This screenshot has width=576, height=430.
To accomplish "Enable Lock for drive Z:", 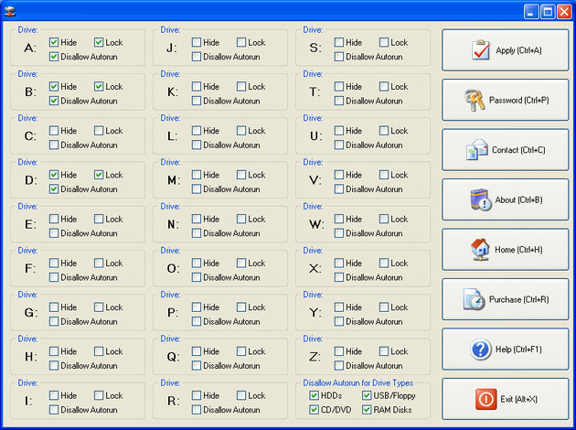I will [383, 351].
